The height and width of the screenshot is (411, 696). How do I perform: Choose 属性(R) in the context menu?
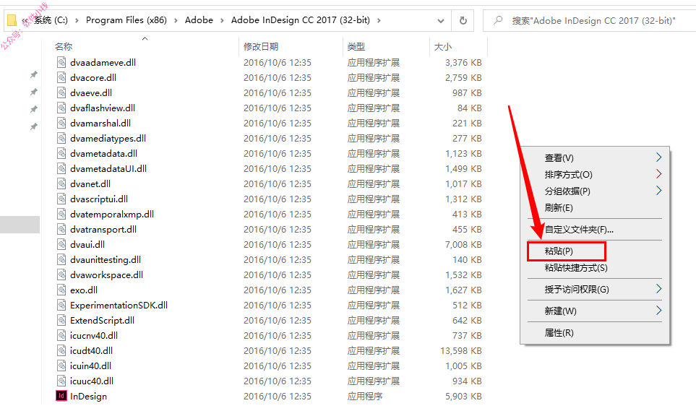click(x=595, y=333)
